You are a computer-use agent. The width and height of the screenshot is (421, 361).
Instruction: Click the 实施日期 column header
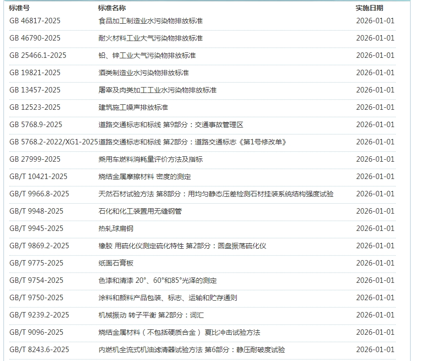[369, 8]
